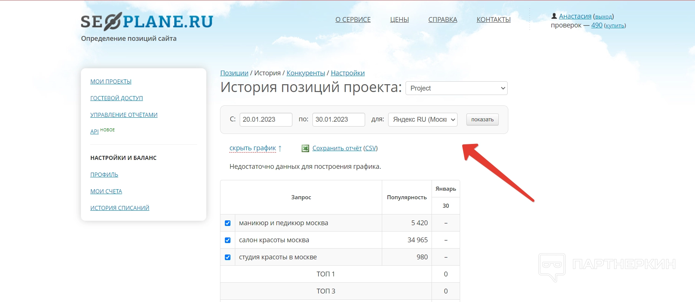
Task: Deselect the студия красоты в москве checkbox
Action: pyautogui.click(x=228, y=257)
